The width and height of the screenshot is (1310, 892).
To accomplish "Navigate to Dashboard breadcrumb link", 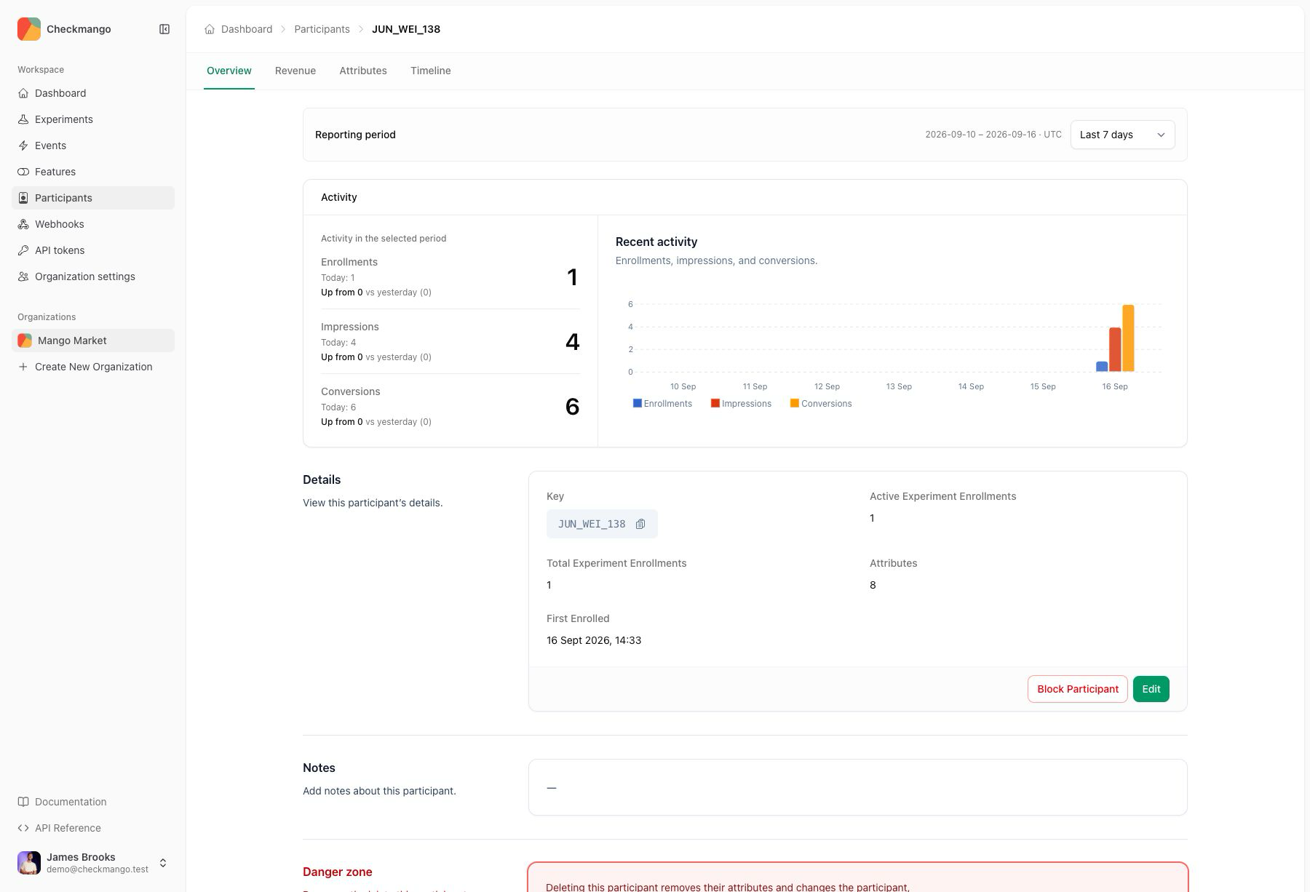I will pyautogui.click(x=247, y=29).
